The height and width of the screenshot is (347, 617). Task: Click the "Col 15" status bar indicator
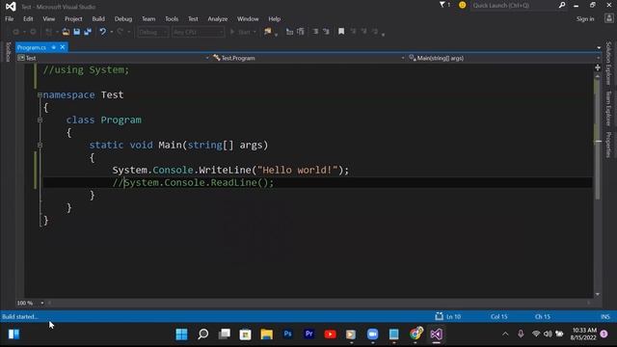[x=499, y=317]
